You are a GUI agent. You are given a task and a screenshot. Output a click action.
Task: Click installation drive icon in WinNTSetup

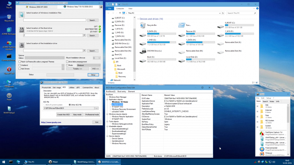point(21,45)
